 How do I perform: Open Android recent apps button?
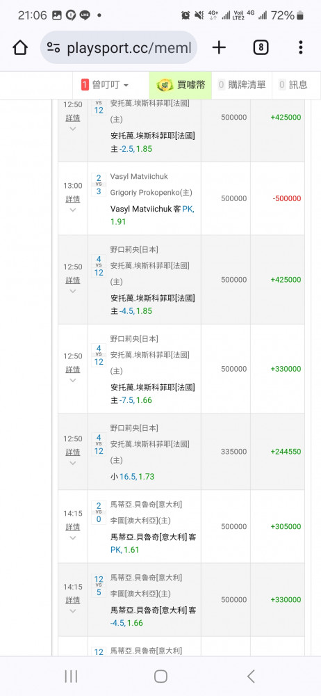(71, 677)
